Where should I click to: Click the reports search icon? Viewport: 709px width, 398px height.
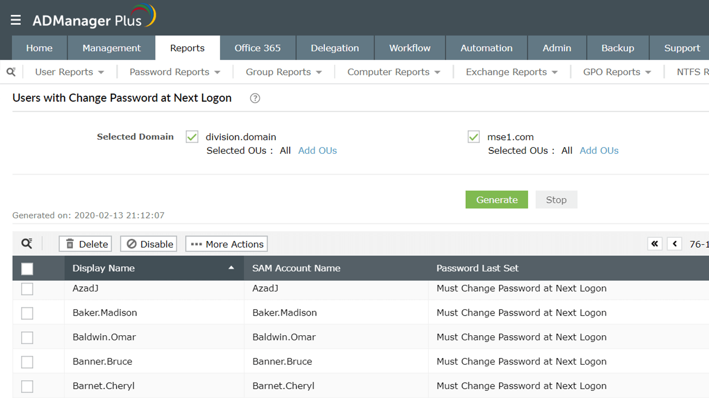pyautogui.click(x=11, y=72)
